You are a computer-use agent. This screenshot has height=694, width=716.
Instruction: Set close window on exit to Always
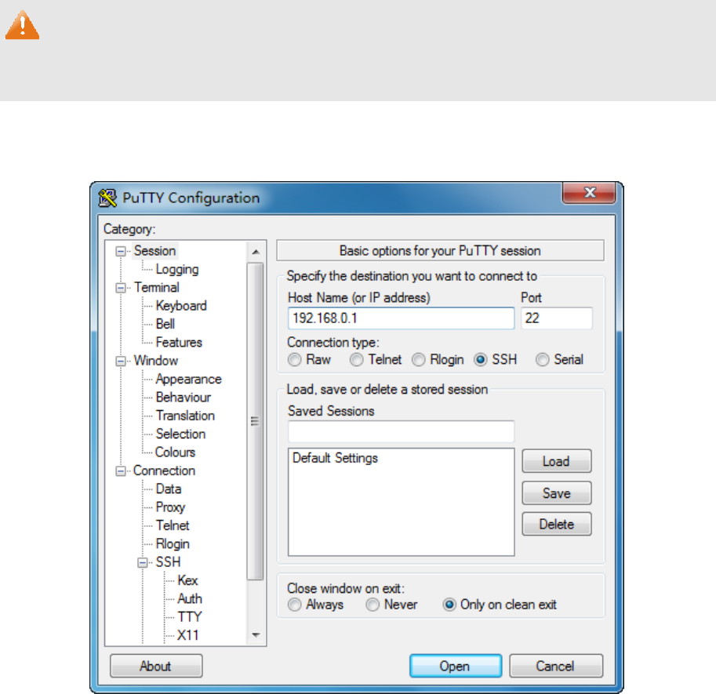pos(295,605)
